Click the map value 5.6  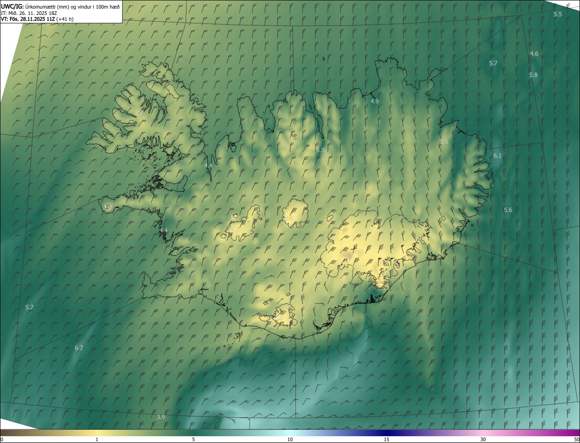508,210
